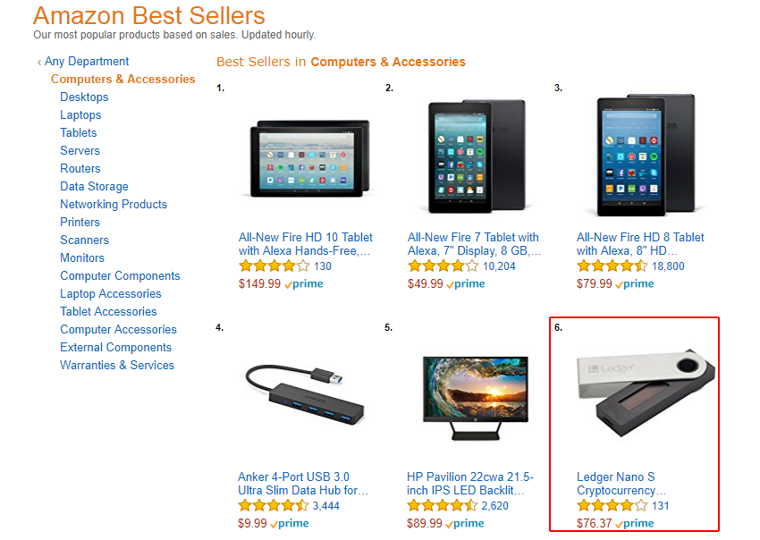Click the $9.99 Anker hub price
This screenshot has width=760, height=540.
252,524
